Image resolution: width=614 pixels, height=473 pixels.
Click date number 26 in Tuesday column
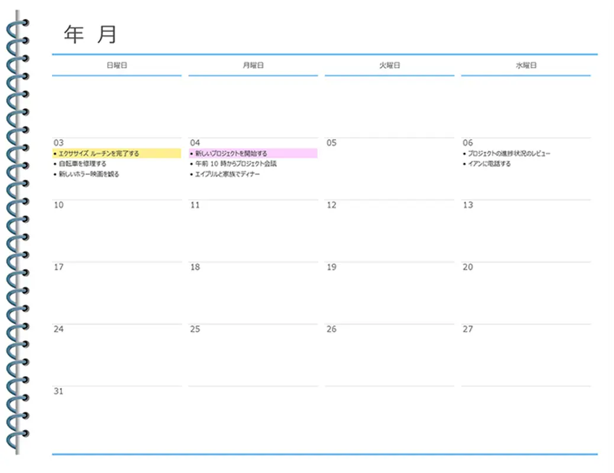pos(331,329)
